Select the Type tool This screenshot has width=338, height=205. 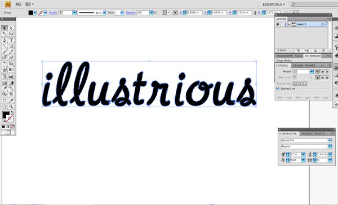pyautogui.click(x=11, y=40)
